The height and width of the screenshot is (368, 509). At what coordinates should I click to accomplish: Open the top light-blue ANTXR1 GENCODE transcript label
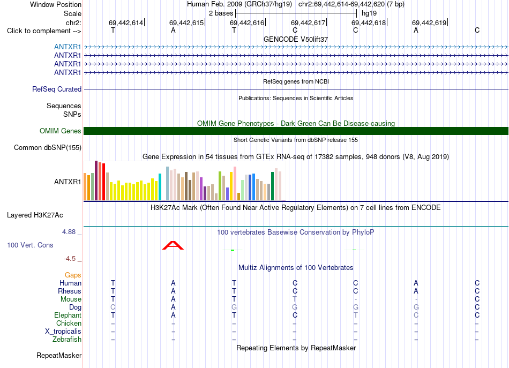point(68,47)
